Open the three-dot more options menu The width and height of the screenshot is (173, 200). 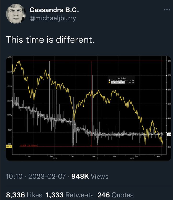167,10
